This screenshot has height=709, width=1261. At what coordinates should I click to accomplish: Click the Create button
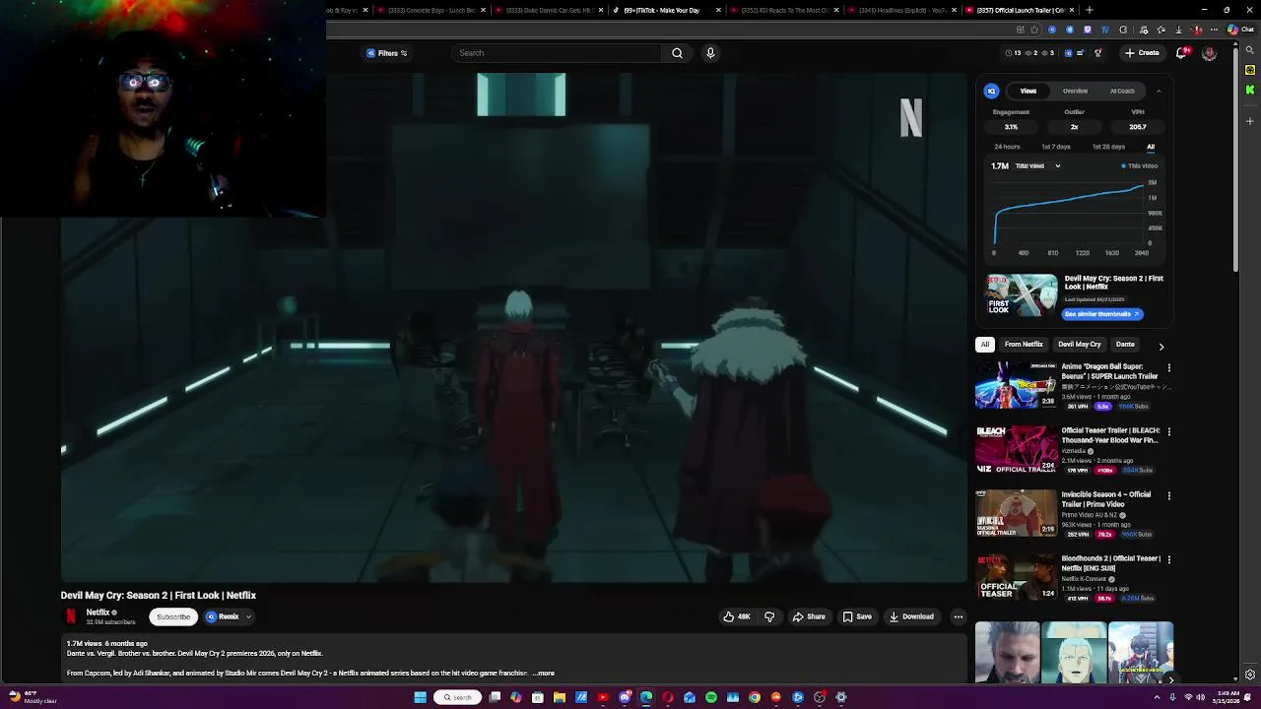click(x=1142, y=53)
